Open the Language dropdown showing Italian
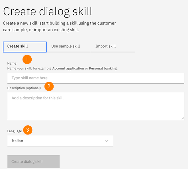Image resolution: width=188 pixels, height=169 pixels. click(60, 141)
